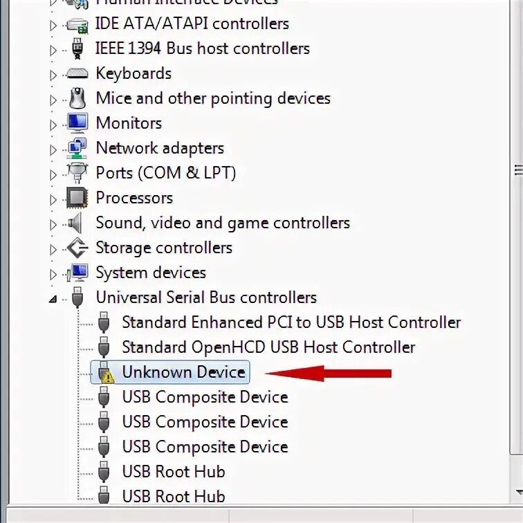
Task: Click the System devices computer icon
Action: 78,273
